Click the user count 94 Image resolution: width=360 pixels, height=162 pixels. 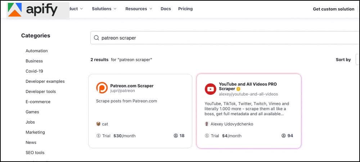click(290, 136)
